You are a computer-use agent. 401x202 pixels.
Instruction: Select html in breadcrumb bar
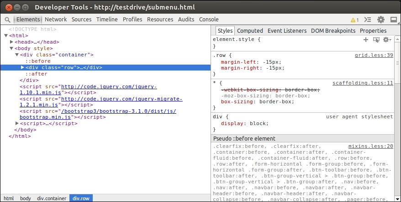pyautogui.click(x=9, y=198)
